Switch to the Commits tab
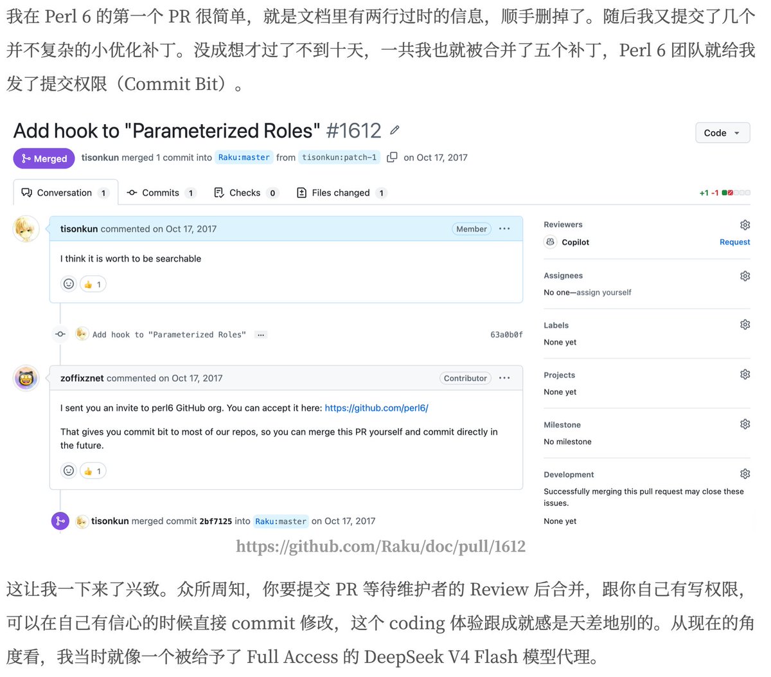771x677 pixels. point(161,192)
